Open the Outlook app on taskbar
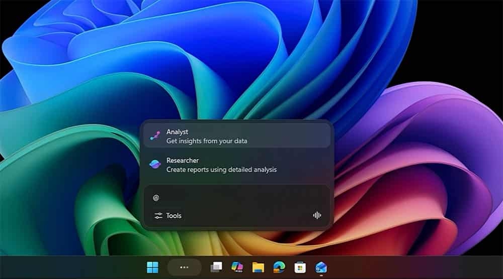 (321, 267)
